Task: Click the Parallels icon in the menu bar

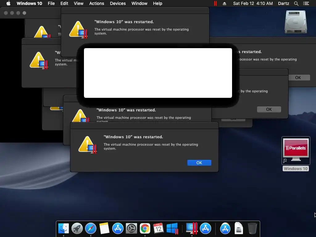Action: click(x=215, y=3)
